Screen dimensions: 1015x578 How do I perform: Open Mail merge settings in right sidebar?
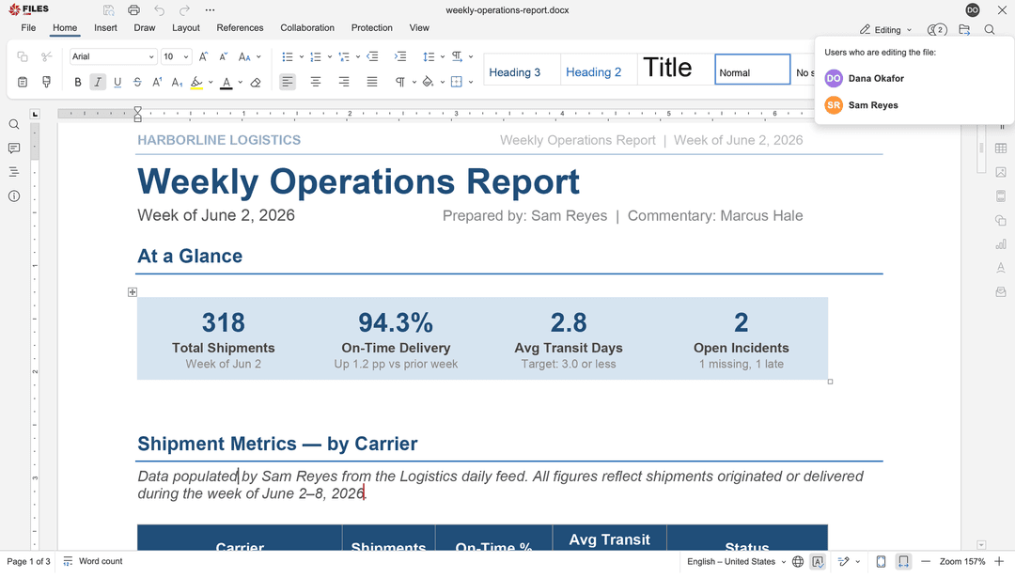tap(1001, 292)
